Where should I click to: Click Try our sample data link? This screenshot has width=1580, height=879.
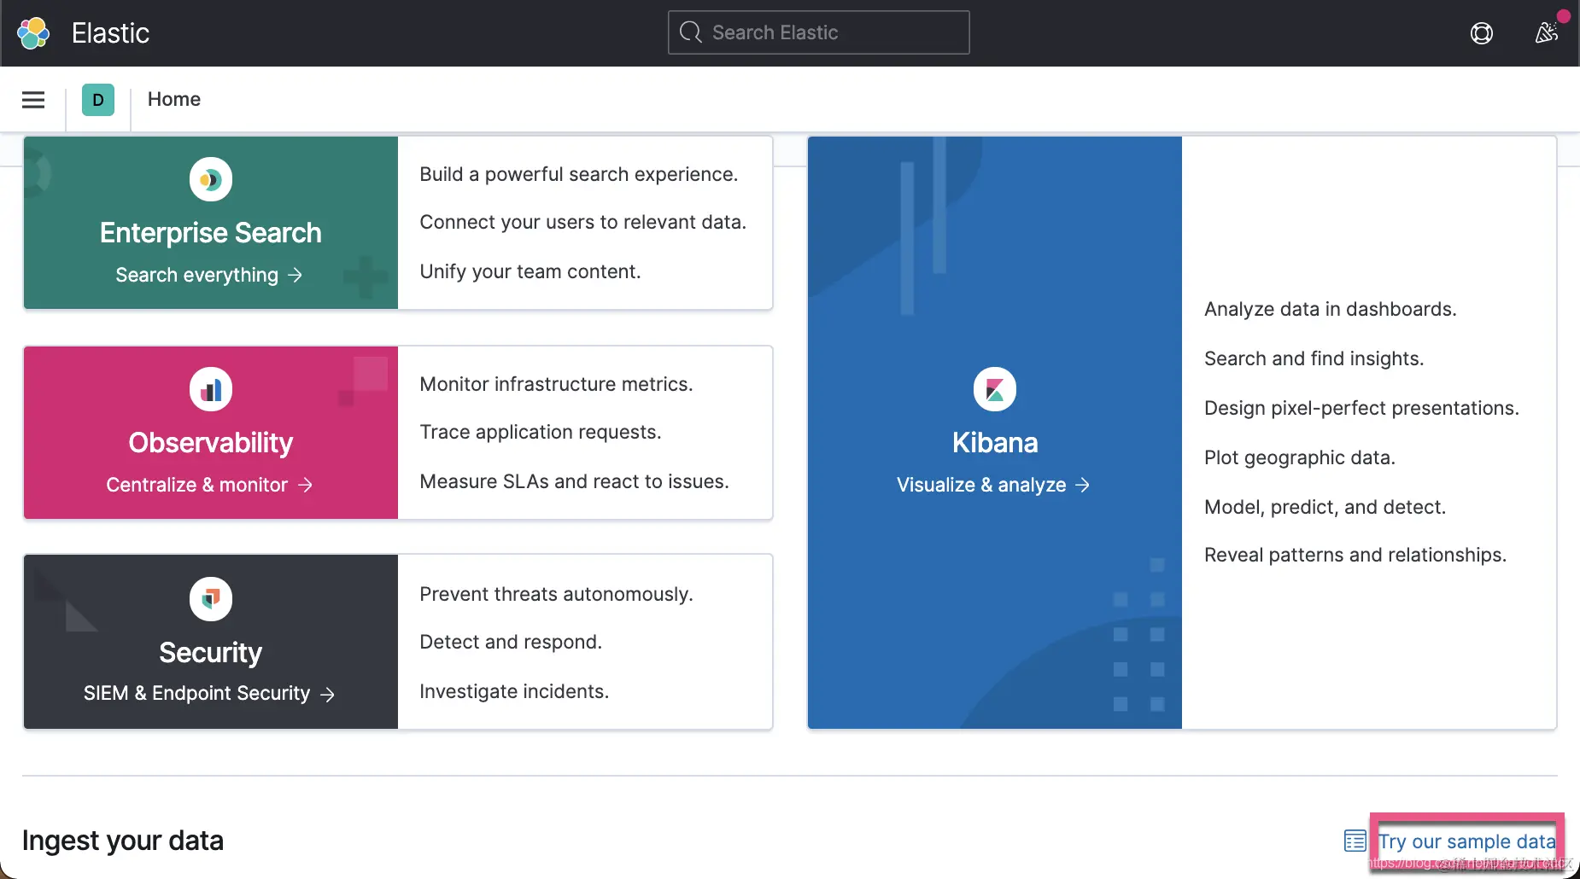click(x=1466, y=841)
